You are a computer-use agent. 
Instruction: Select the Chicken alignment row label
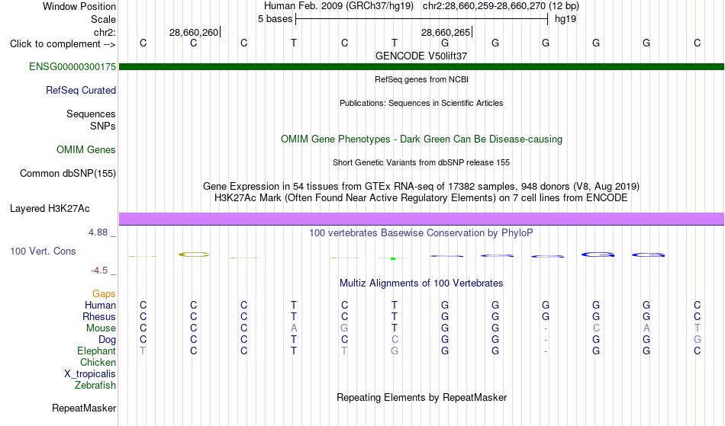[x=98, y=362]
